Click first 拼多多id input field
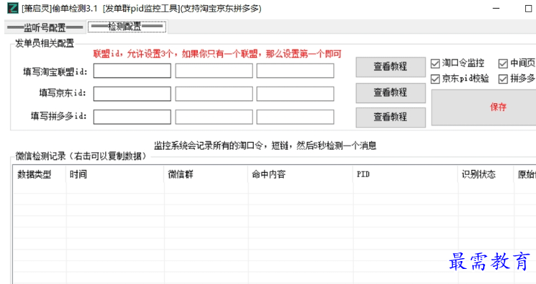The image size is (536, 284). pyautogui.click(x=132, y=117)
